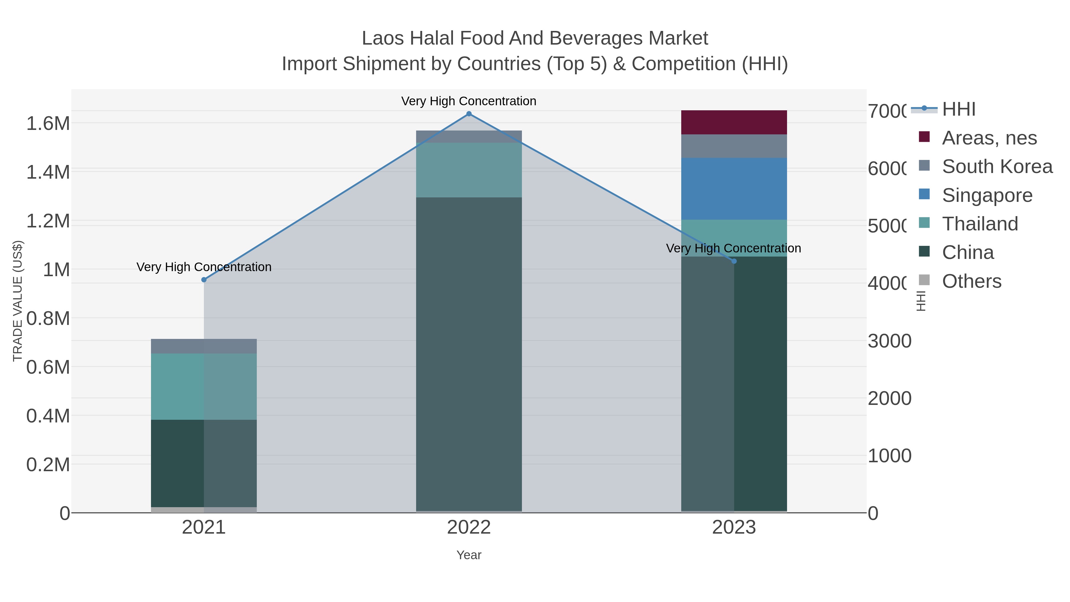Click the 2022 China bar segment
Screen dimensions: 1070x602
pos(469,354)
